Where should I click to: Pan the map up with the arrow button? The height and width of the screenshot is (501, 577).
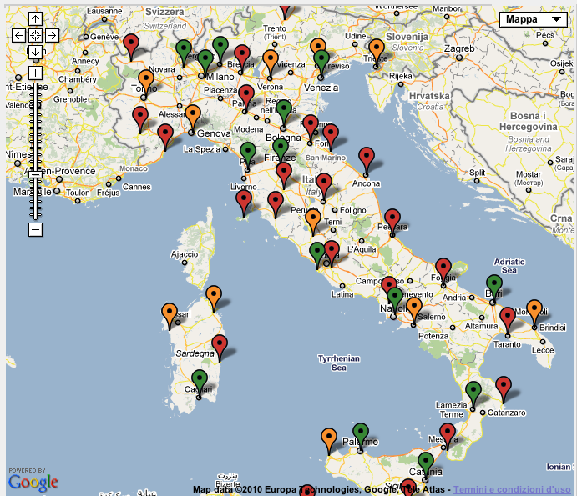(x=35, y=18)
